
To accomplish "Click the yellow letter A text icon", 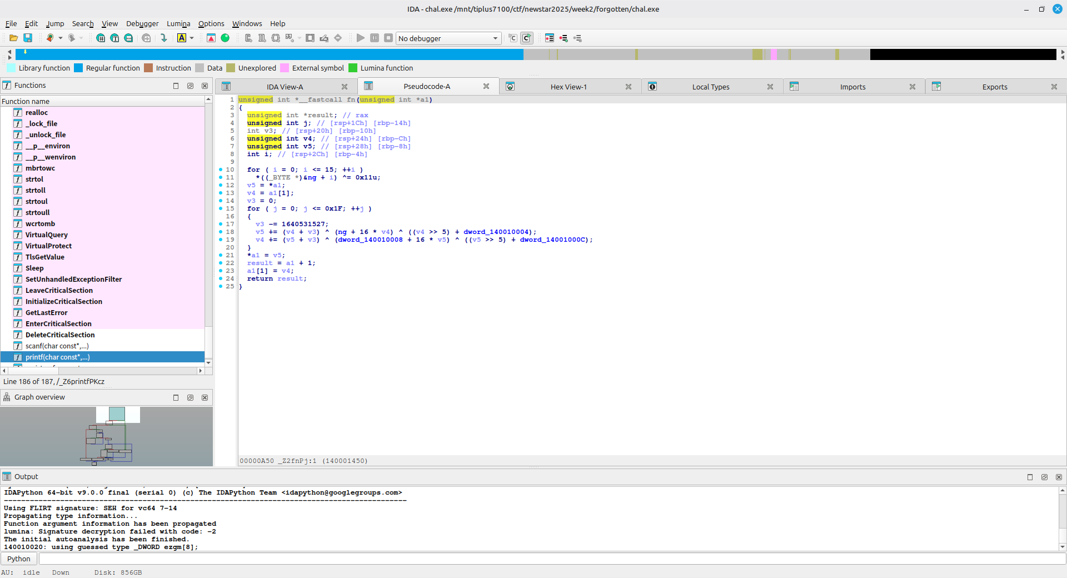I will pos(182,38).
